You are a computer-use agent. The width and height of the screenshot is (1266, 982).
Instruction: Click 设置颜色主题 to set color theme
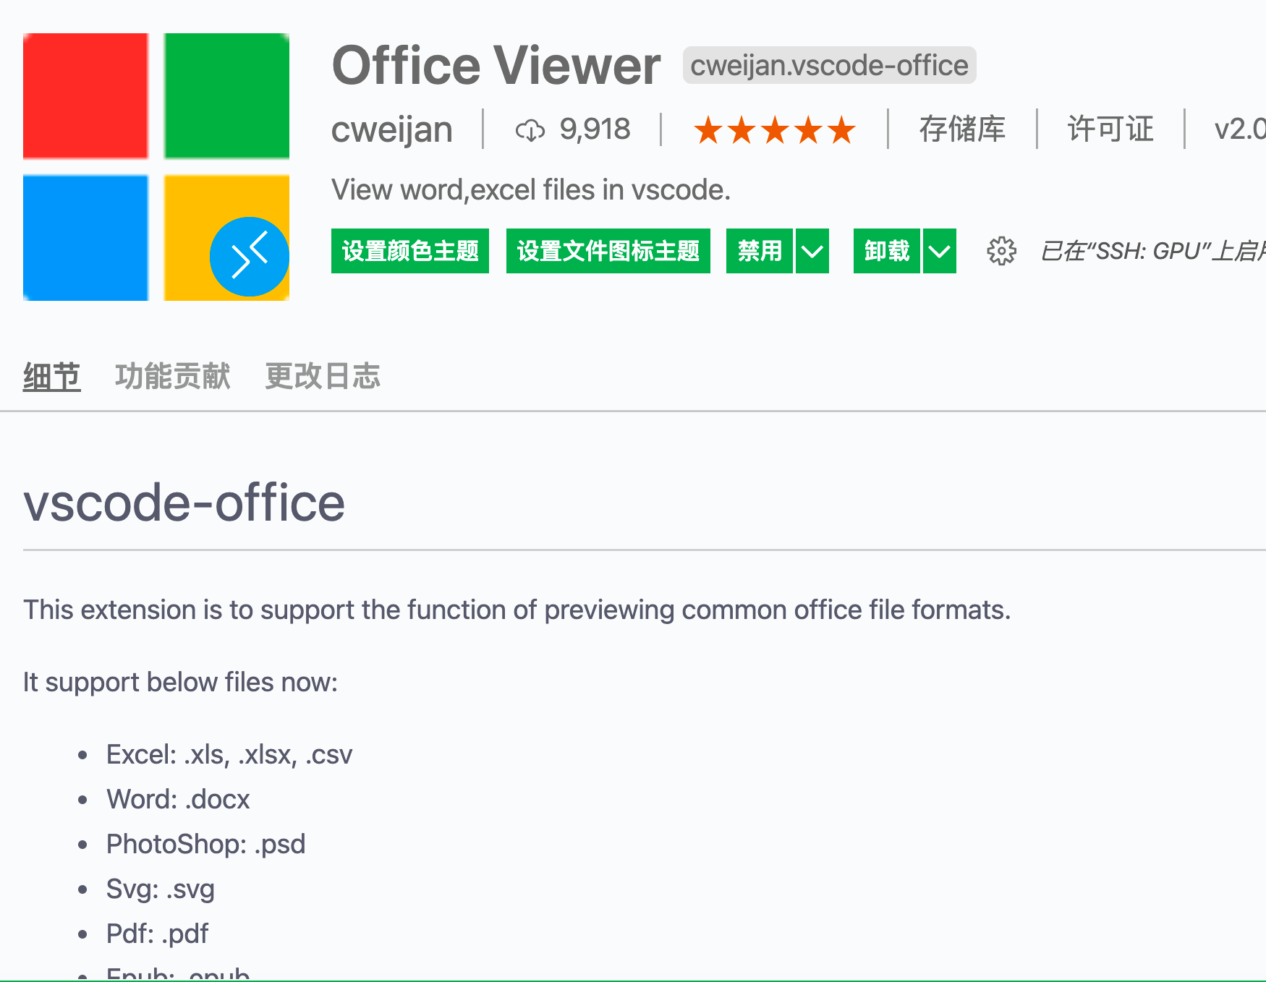pos(409,251)
